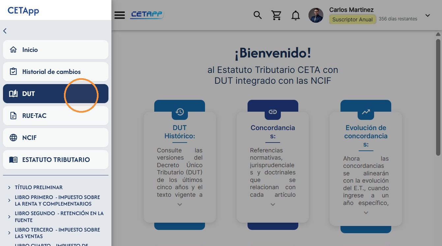The width and height of the screenshot is (442, 246).
Task: Open the notifications bell
Action: click(x=296, y=15)
